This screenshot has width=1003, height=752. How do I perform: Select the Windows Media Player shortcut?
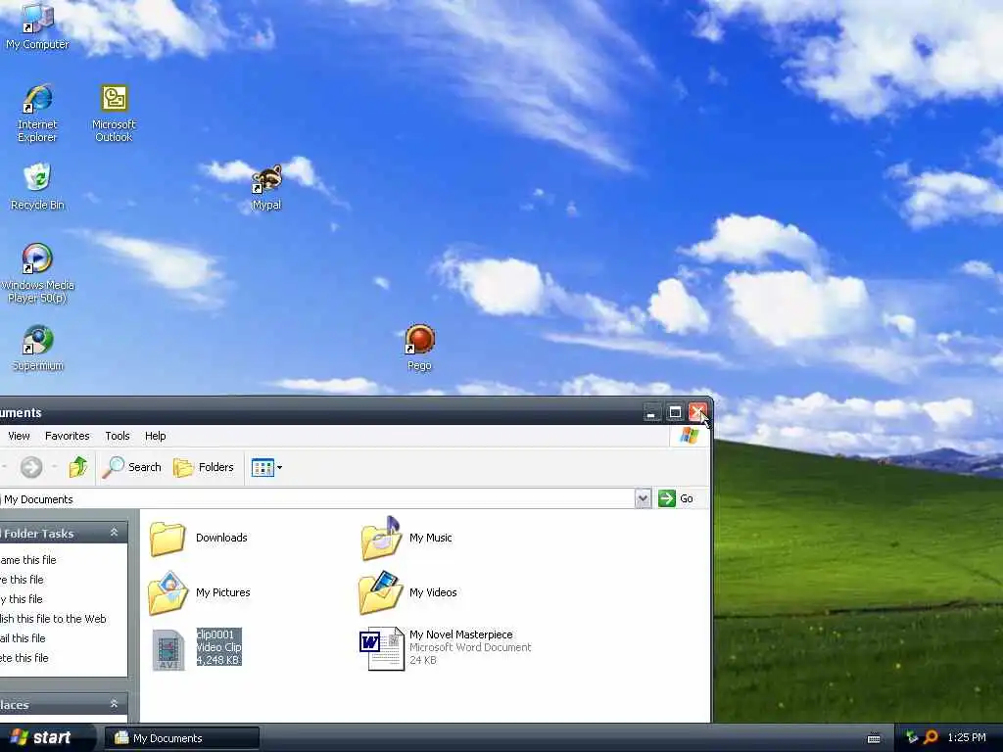pos(37,273)
